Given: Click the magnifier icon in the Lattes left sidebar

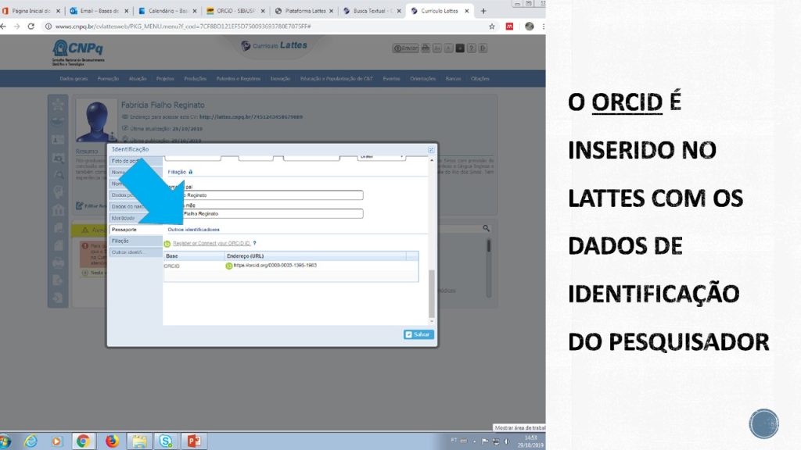Looking at the screenshot, I should 58,175.
